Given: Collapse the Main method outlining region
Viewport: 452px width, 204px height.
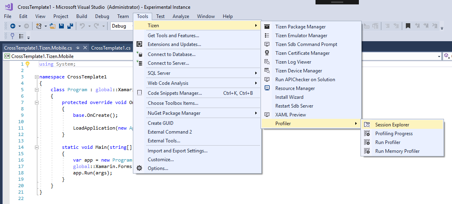Looking at the screenshot, I should point(37,147).
